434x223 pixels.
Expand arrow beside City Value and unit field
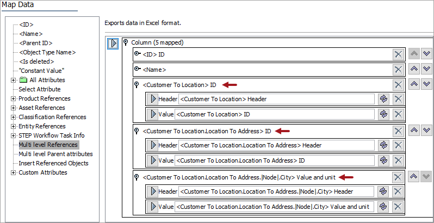pyautogui.click(x=152, y=206)
